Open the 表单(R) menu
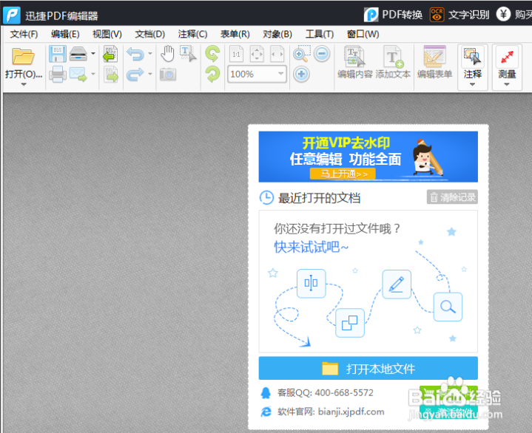 [x=235, y=34]
